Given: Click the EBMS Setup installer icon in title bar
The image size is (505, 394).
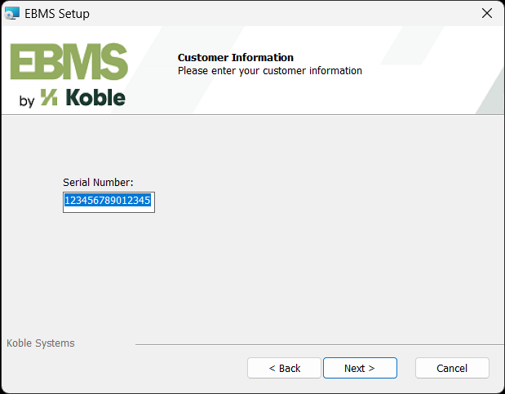Looking at the screenshot, I should [x=11, y=13].
